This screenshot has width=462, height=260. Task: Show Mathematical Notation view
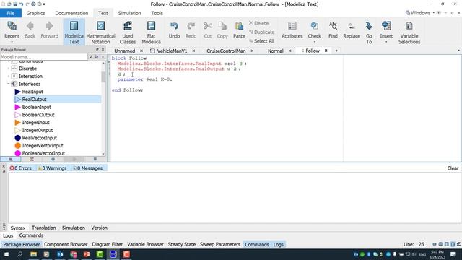click(x=101, y=32)
